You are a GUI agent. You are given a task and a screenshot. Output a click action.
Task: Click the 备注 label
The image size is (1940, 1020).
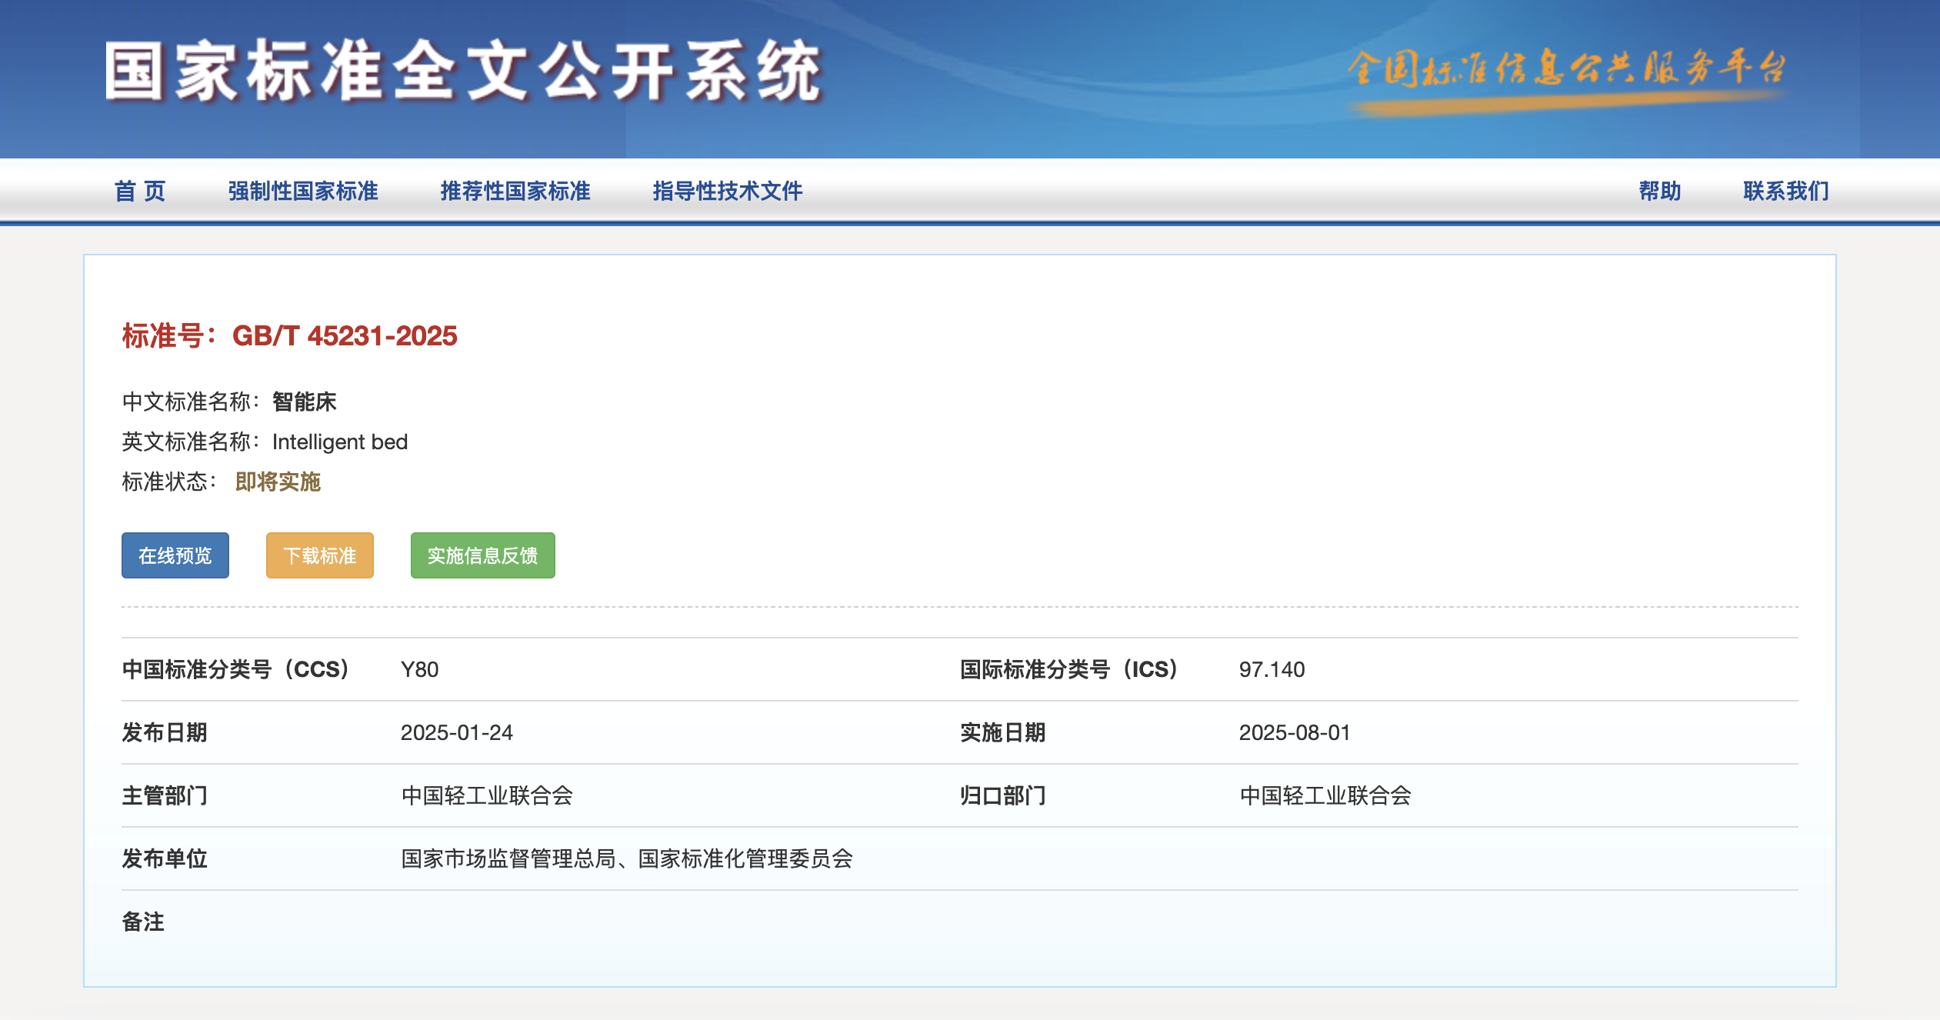143,922
